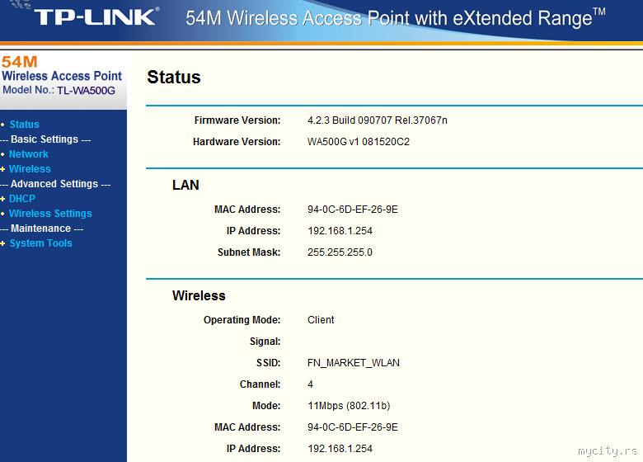The height and width of the screenshot is (462, 643).
Task: Open the System Tools menu link
Action: point(41,243)
